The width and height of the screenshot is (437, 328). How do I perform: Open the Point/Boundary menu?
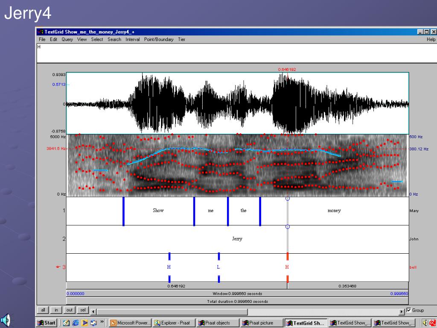point(159,39)
